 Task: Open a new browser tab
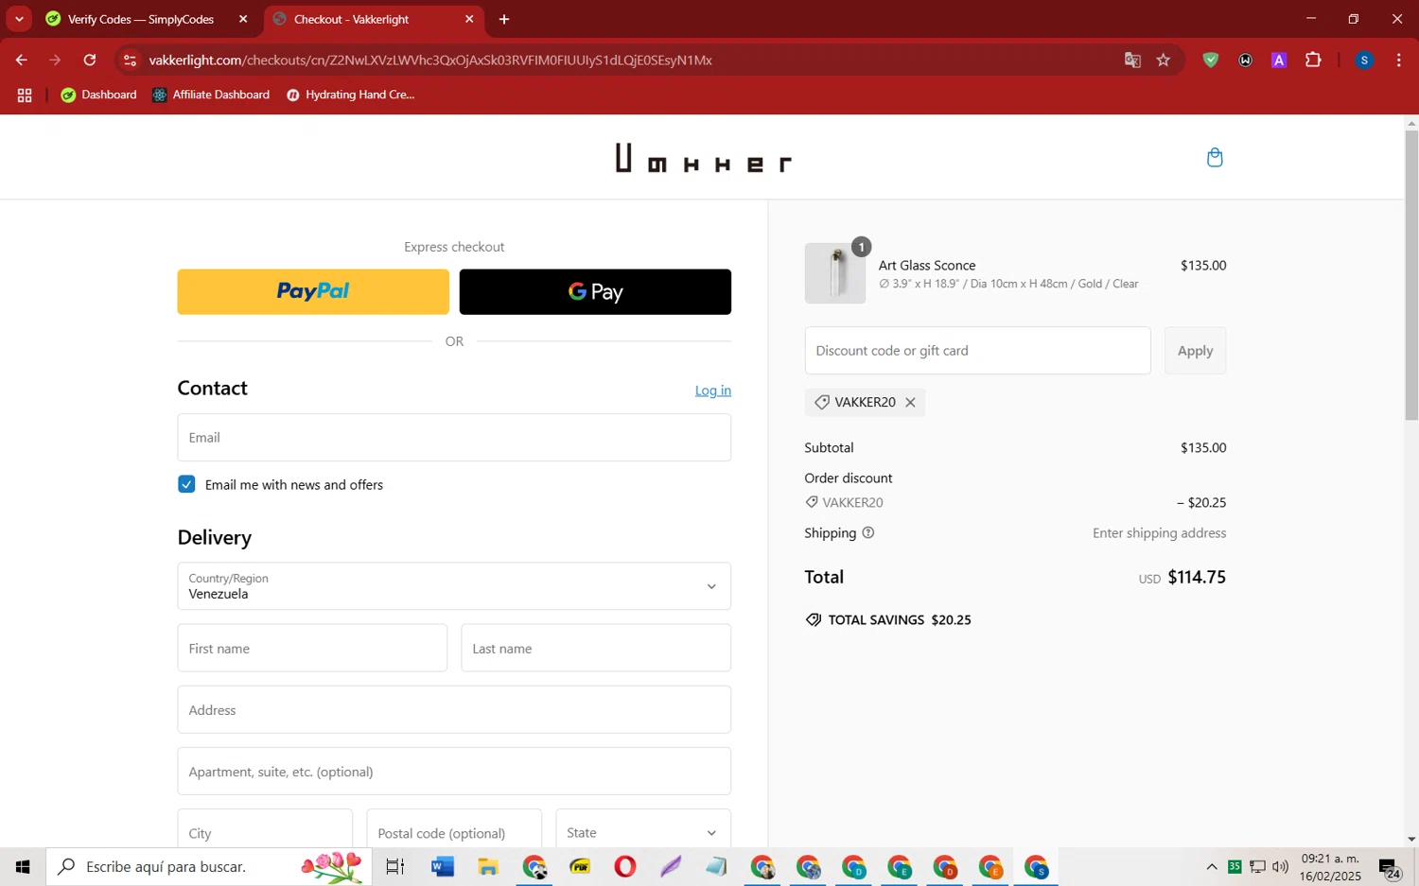(x=504, y=19)
